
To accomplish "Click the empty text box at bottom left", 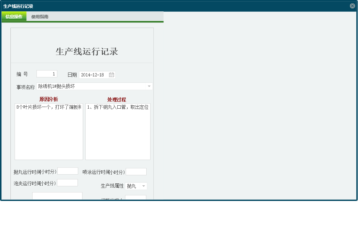I will (x=57, y=196).
